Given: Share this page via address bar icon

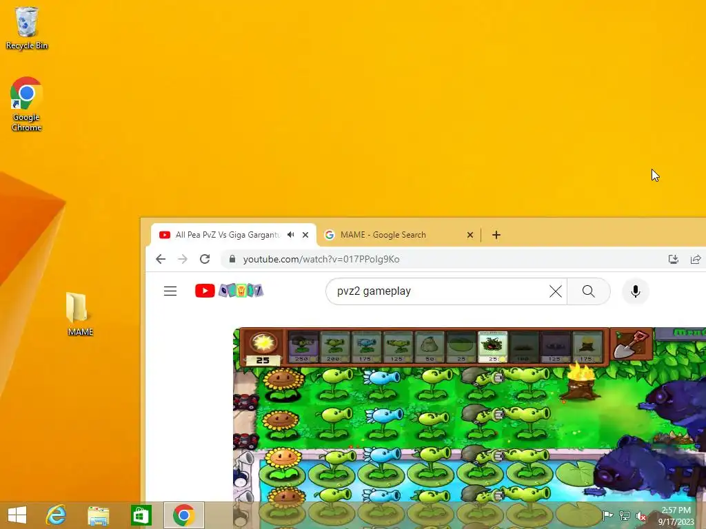Looking at the screenshot, I should pyautogui.click(x=696, y=259).
